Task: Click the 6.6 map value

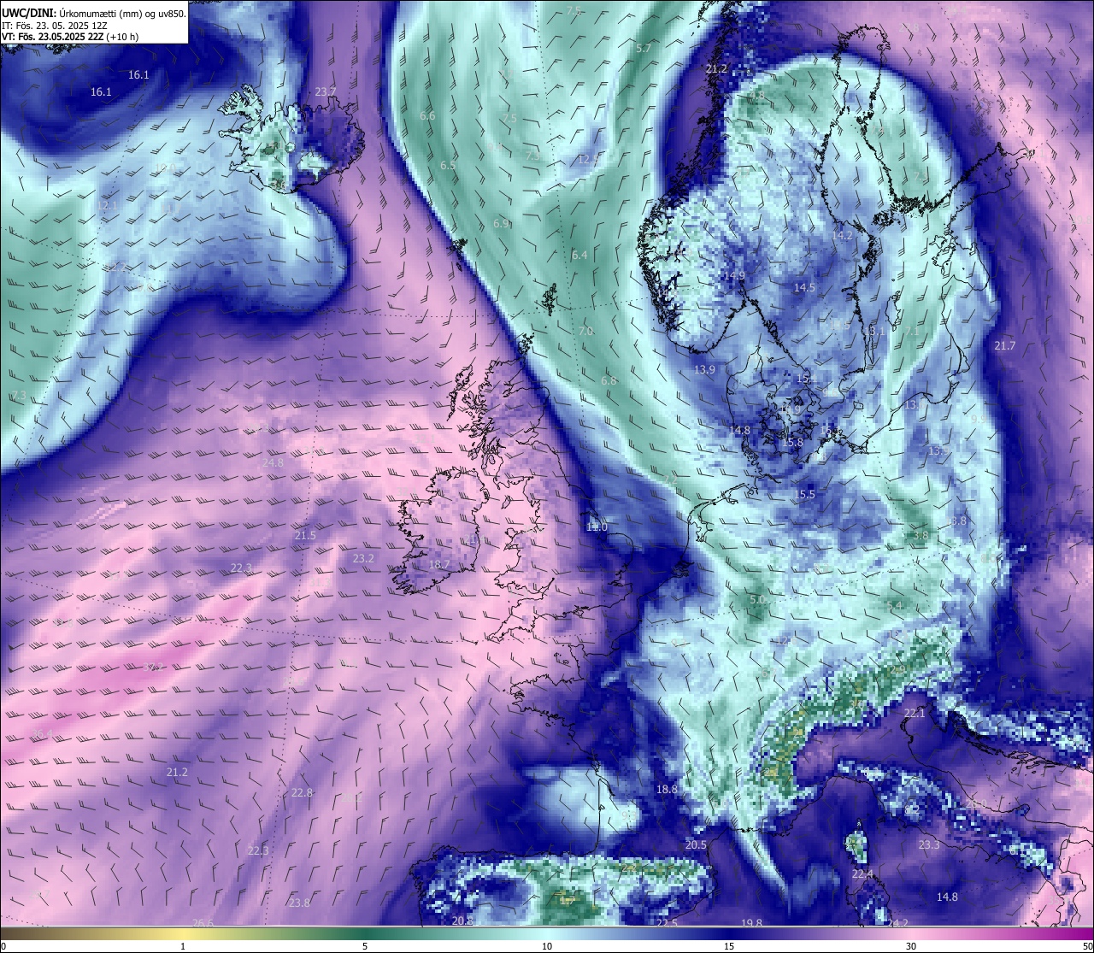Action: tap(427, 115)
